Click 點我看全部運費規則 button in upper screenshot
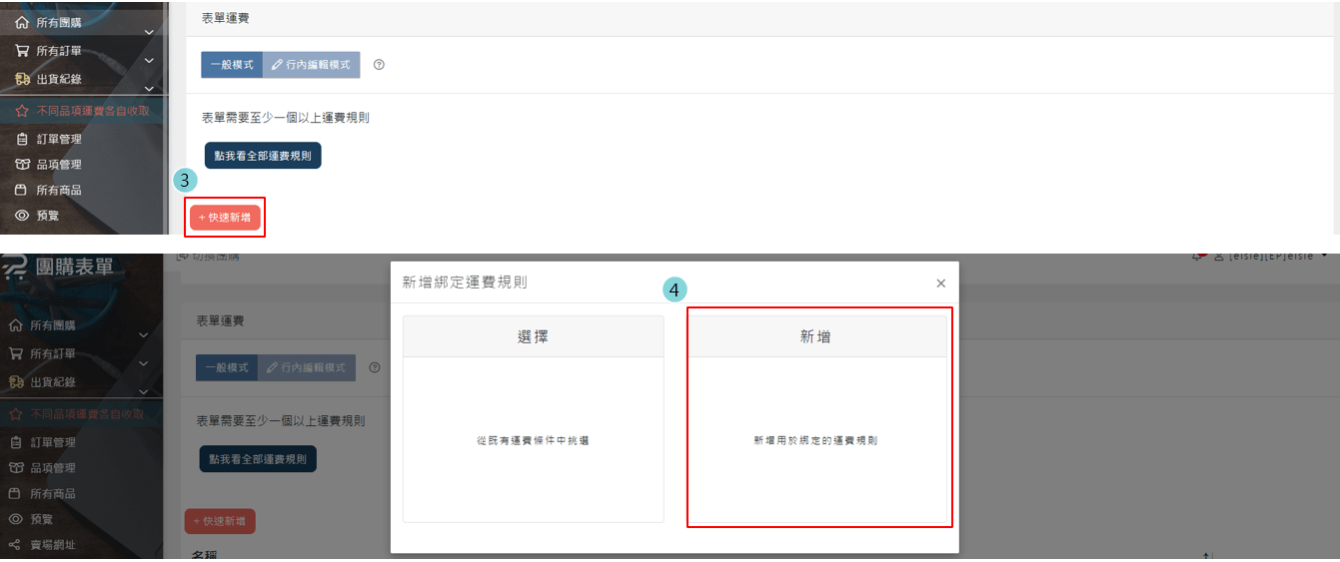The height and width of the screenshot is (562, 1340). pos(263,156)
